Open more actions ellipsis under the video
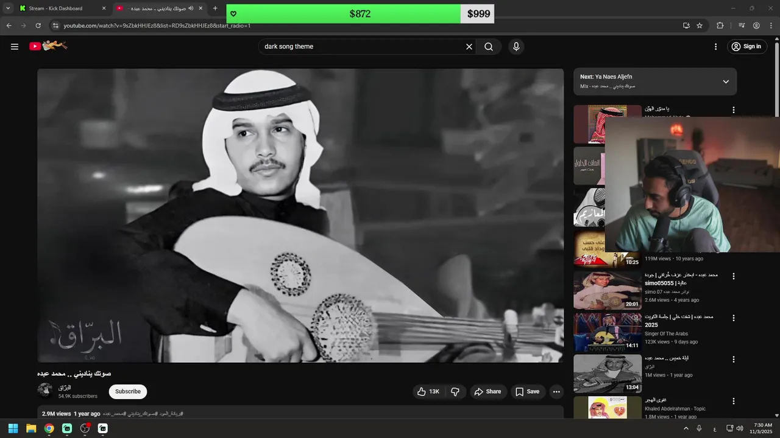This screenshot has width=780, height=438. 556,392
